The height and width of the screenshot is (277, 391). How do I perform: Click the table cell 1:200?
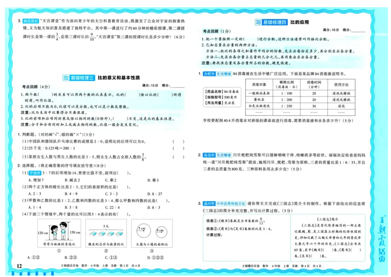coord(286,99)
